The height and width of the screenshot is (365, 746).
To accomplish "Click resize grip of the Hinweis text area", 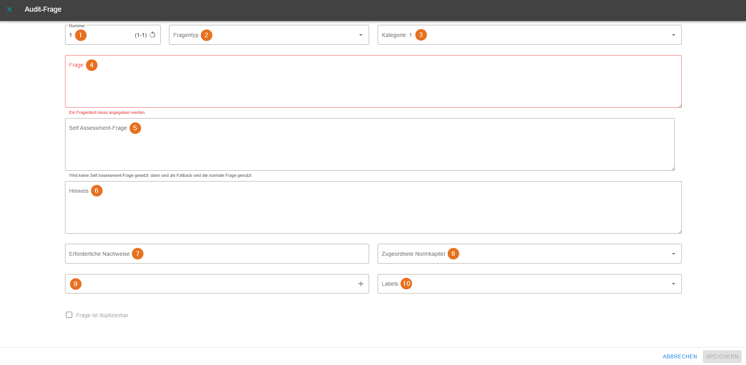I will coord(679,231).
